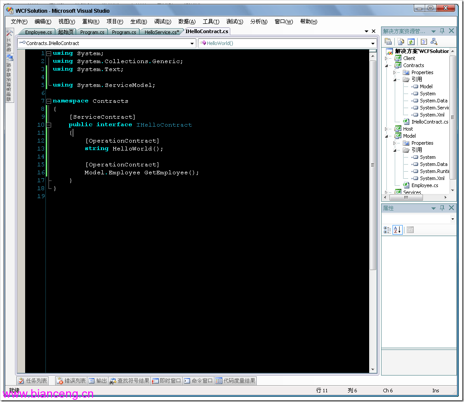464x402 pixels.
Task: Click the editor split handle above scrollbar
Action: coord(373,51)
